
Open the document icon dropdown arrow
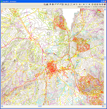64,4
